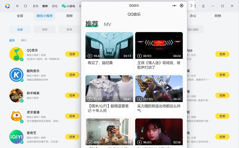This screenshot has height=148, width=239.
Task: Click the 酷狗音乐 app icon
Action: click(16, 75)
